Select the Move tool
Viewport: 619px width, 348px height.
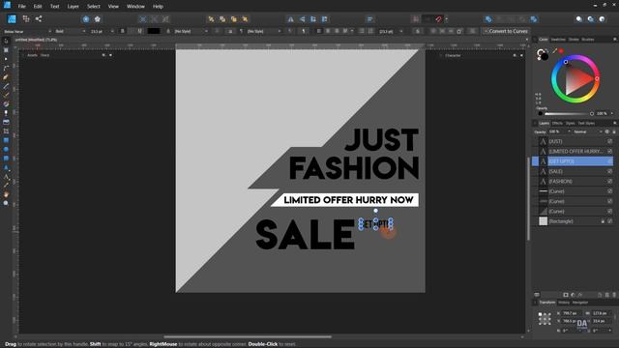pyautogui.click(x=6, y=42)
